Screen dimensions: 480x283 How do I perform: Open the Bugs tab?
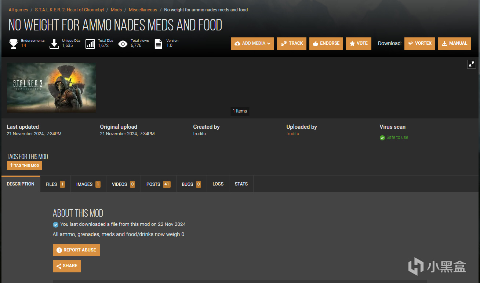click(x=192, y=184)
